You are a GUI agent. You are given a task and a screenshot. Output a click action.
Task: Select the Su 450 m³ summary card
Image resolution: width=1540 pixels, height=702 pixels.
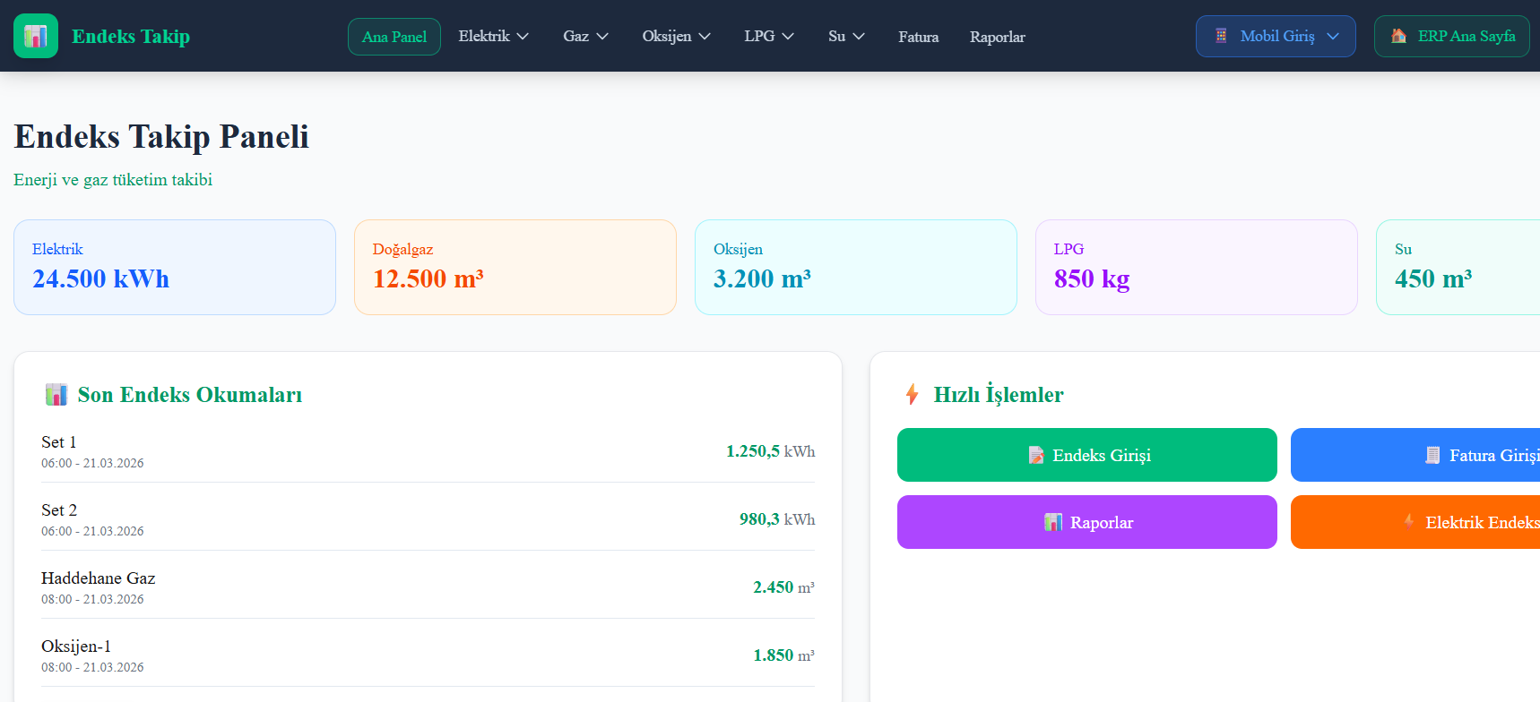(1458, 267)
